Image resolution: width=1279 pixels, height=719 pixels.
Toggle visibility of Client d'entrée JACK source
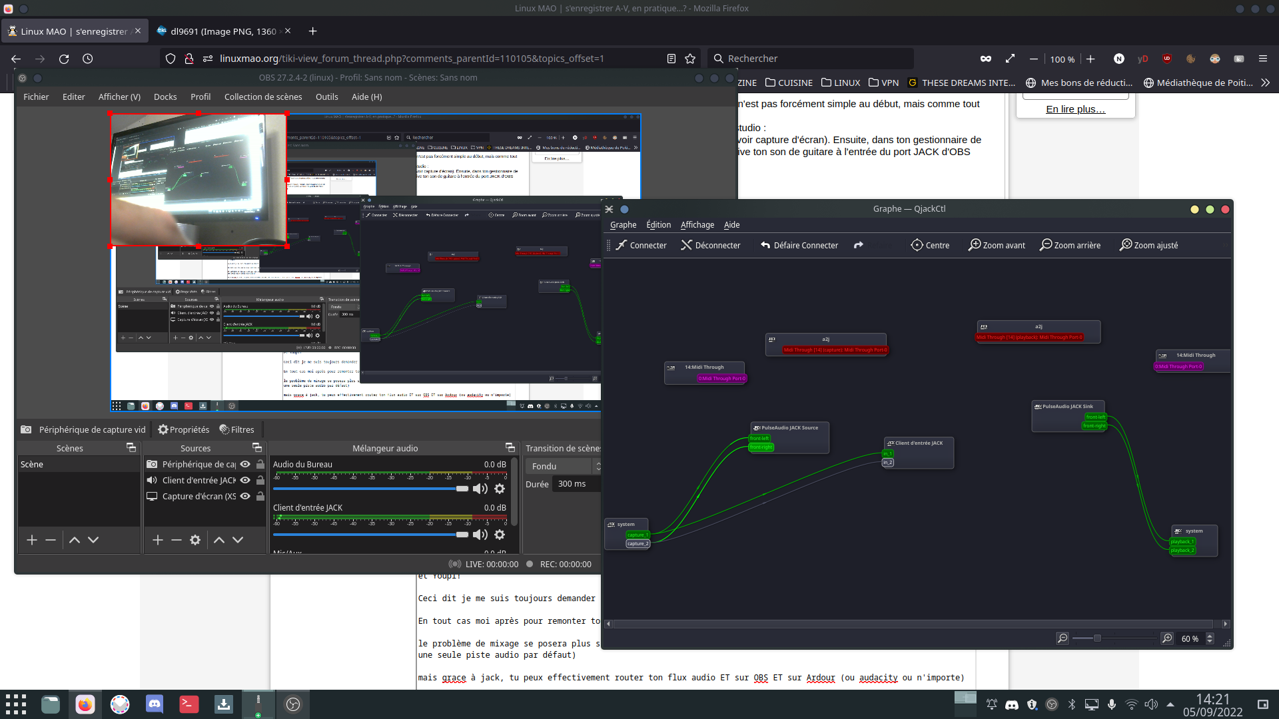coord(245,480)
